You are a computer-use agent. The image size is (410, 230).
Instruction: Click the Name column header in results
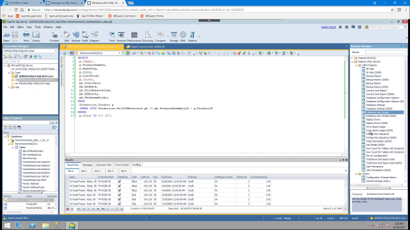coord(83,177)
